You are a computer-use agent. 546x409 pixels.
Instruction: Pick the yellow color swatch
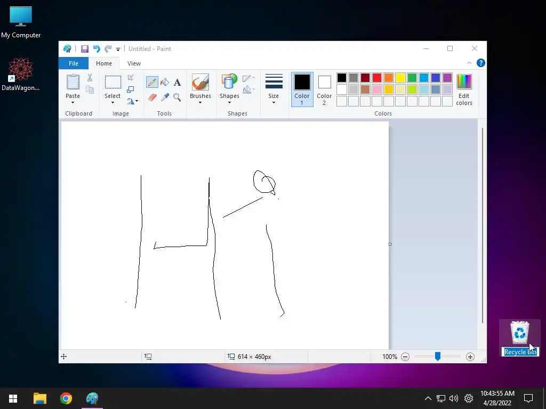pos(400,78)
